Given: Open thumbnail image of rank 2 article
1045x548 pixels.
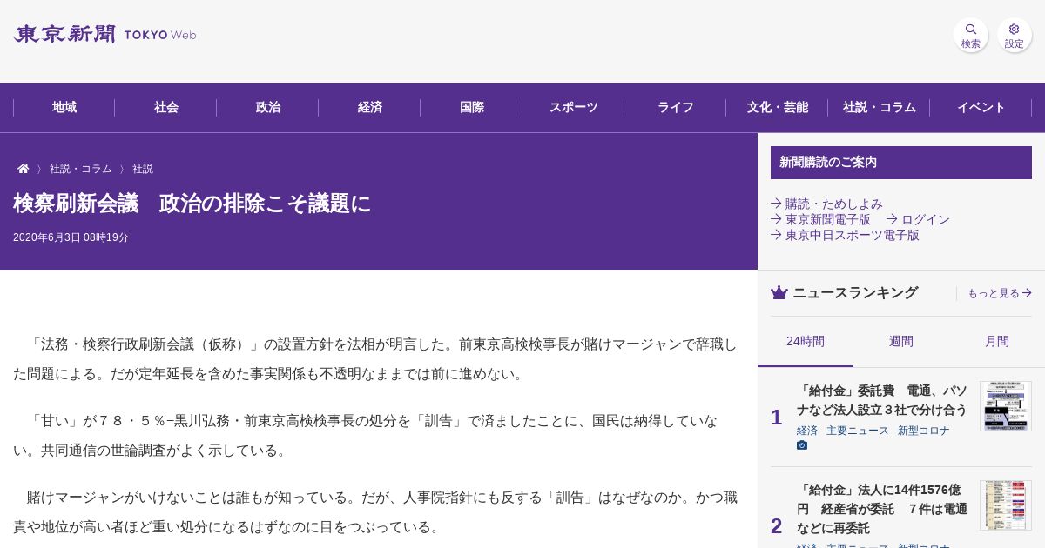Looking at the screenshot, I should (x=1006, y=505).
